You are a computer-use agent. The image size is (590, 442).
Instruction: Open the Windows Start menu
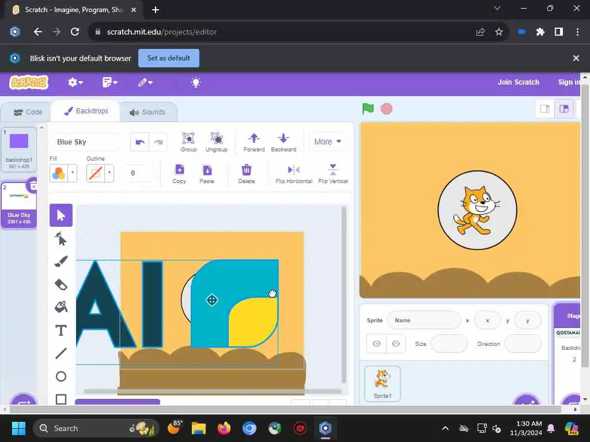click(18, 428)
